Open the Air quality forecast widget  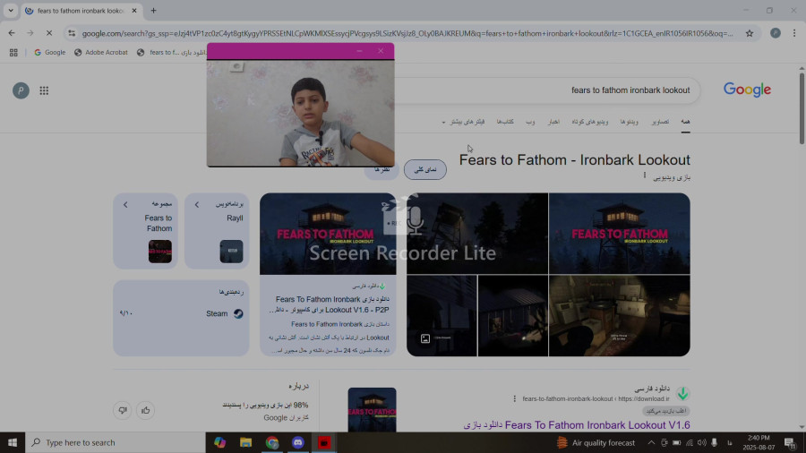coord(596,442)
